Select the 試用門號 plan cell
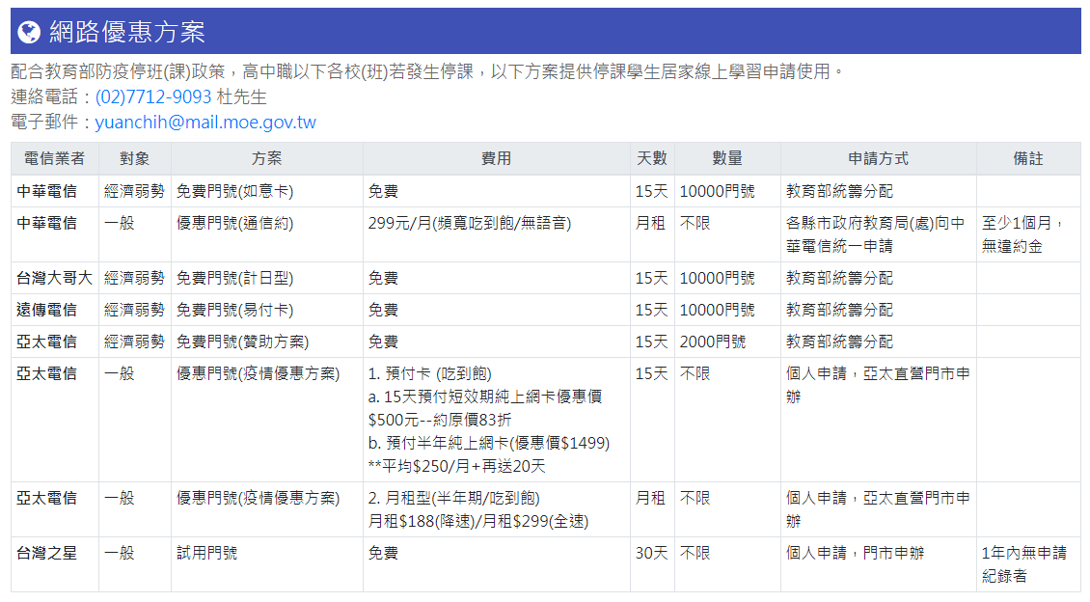Viewport: 1090px width, 602px height. pos(267,564)
